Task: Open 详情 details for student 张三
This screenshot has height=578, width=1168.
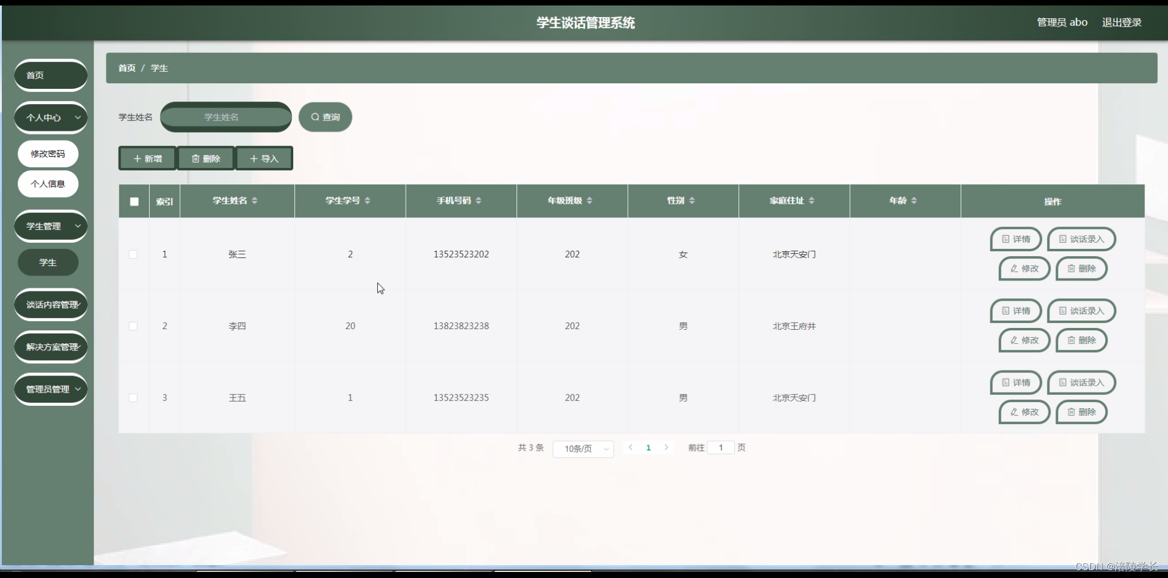Action: [1015, 239]
